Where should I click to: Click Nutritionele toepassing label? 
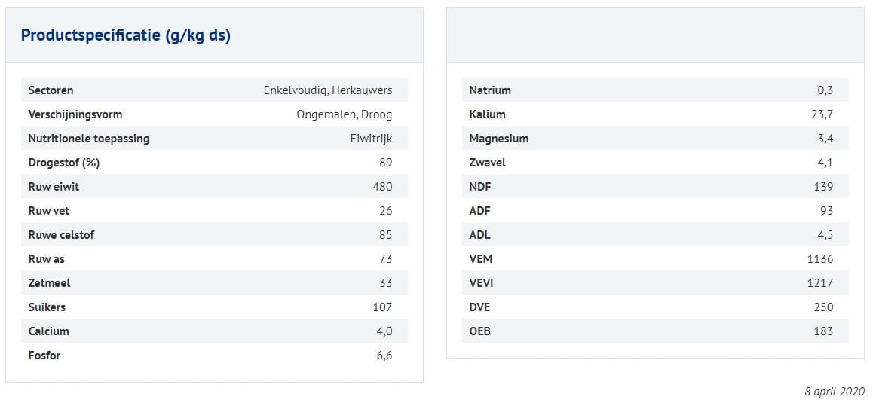[88, 139]
